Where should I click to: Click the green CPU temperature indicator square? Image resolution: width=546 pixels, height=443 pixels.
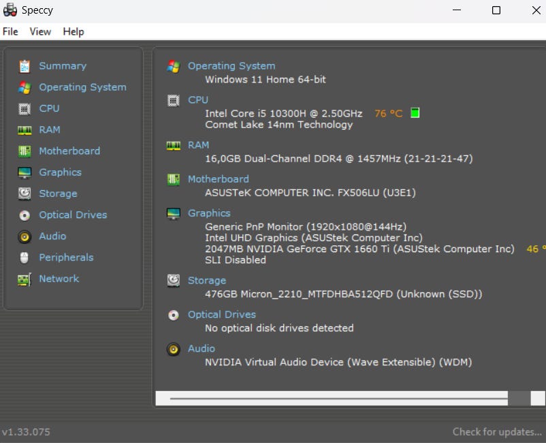pyautogui.click(x=415, y=113)
